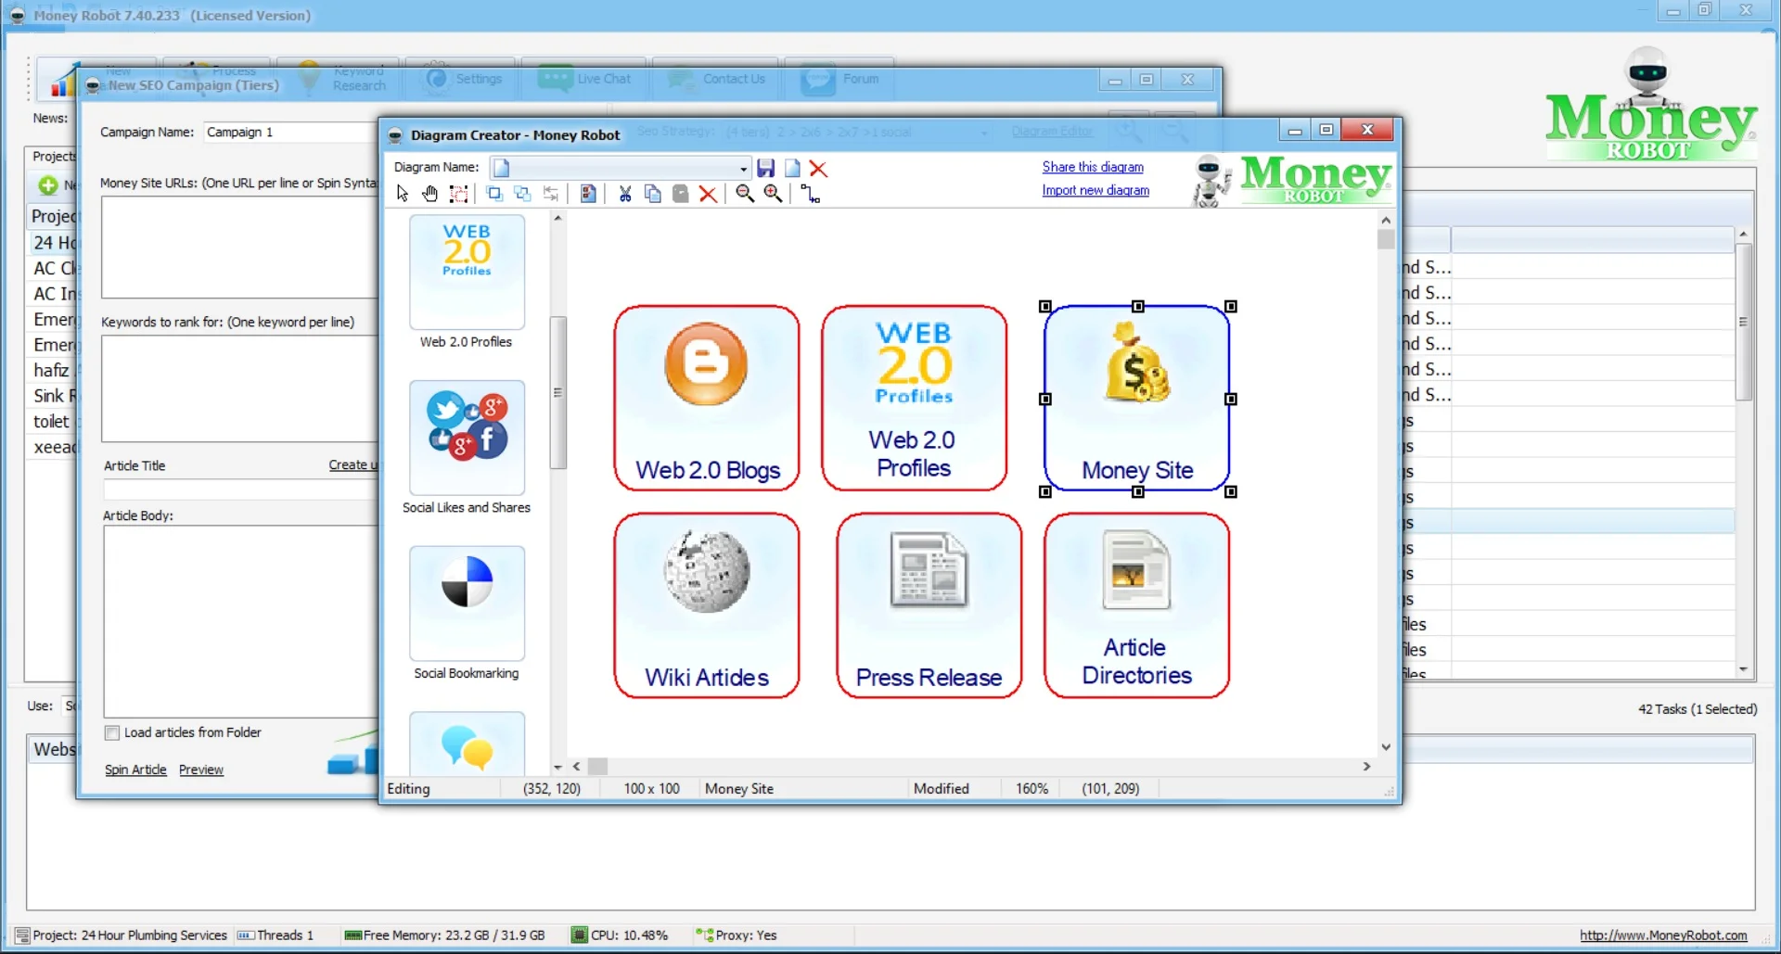Select the hand pan tool
This screenshot has width=1781, height=954.
(x=430, y=194)
